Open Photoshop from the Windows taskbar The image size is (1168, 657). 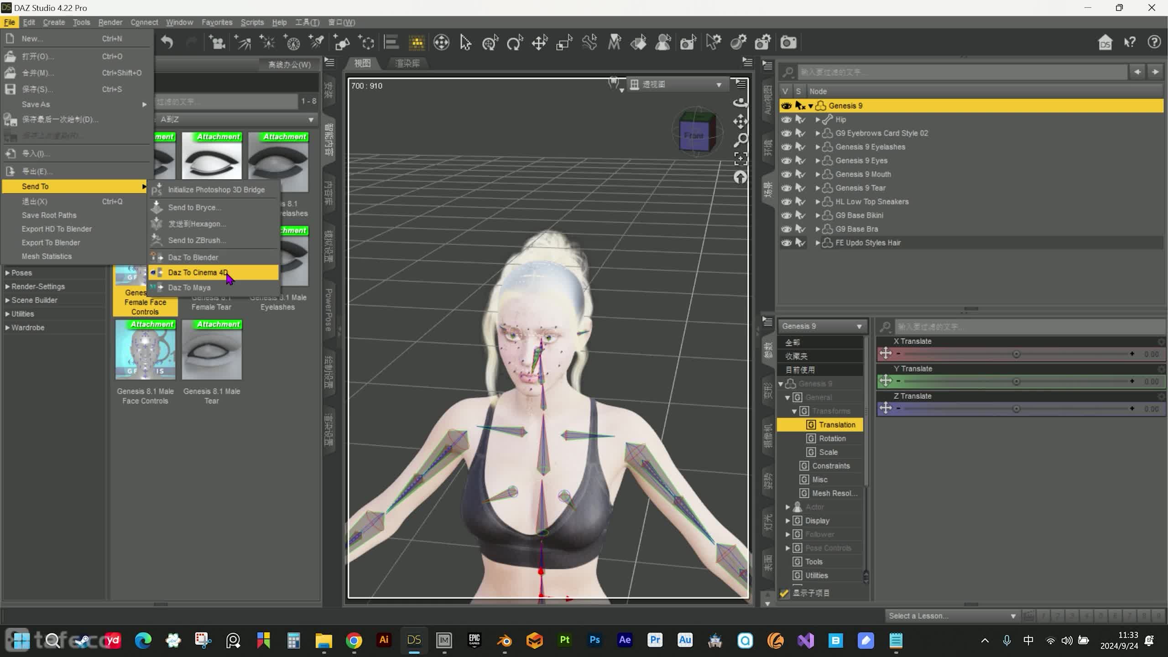tap(594, 640)
